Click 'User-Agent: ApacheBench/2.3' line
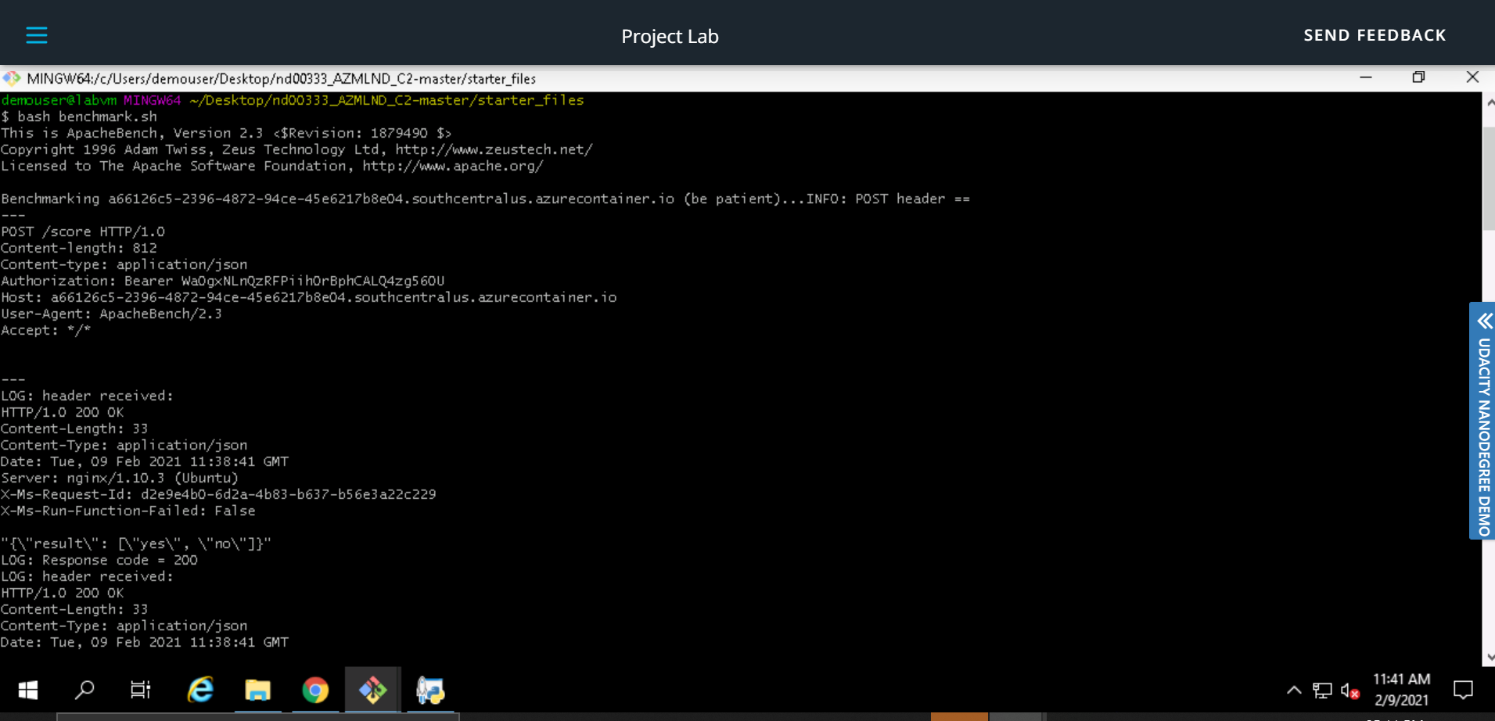This screenshot has height=721, width=1495. pyautogui.click(x=111, y=314)
